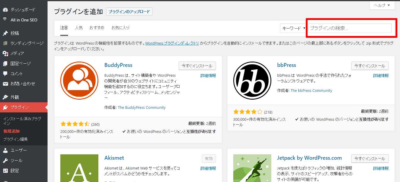The image size is (400, 182).
Task: Open インストール済みプラグイン in the sidebar submenu
Action: coord(22,121)
